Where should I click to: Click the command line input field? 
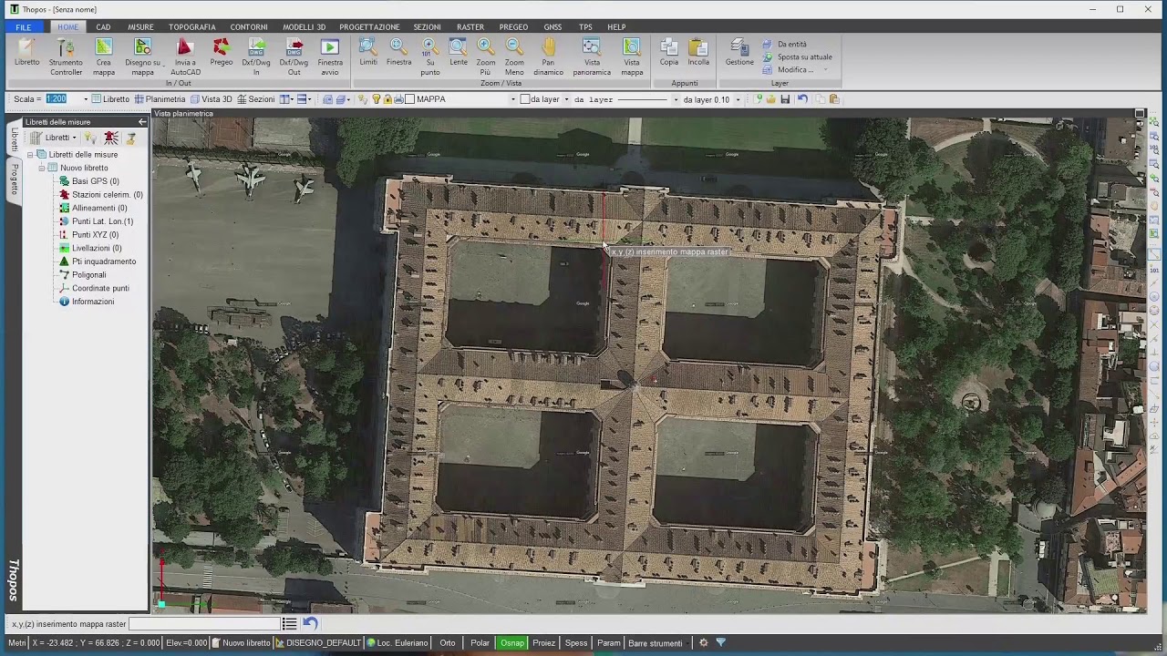(x=204, y=624)
